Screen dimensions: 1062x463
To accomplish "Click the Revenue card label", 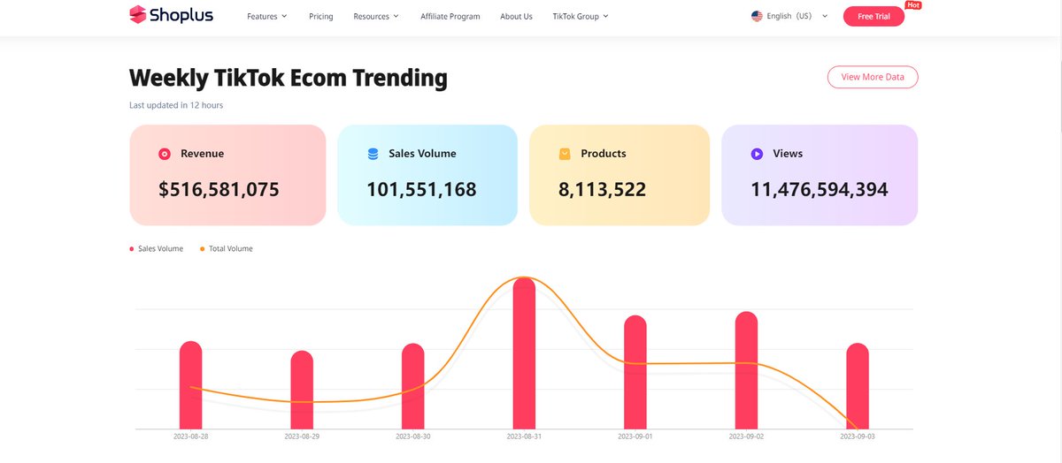I will [x=203, y=154].
